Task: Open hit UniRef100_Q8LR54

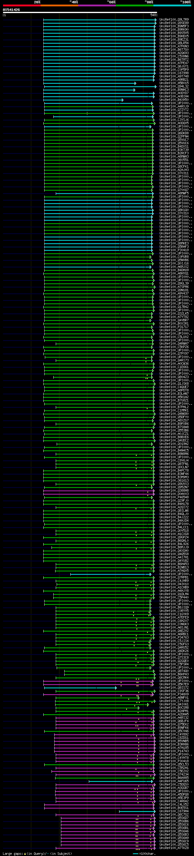Action: tap(174, 43)
